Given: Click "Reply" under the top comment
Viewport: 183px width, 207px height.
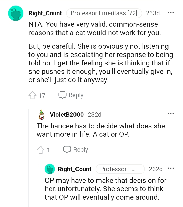Looking at the screenshot, I should (76, 95).
